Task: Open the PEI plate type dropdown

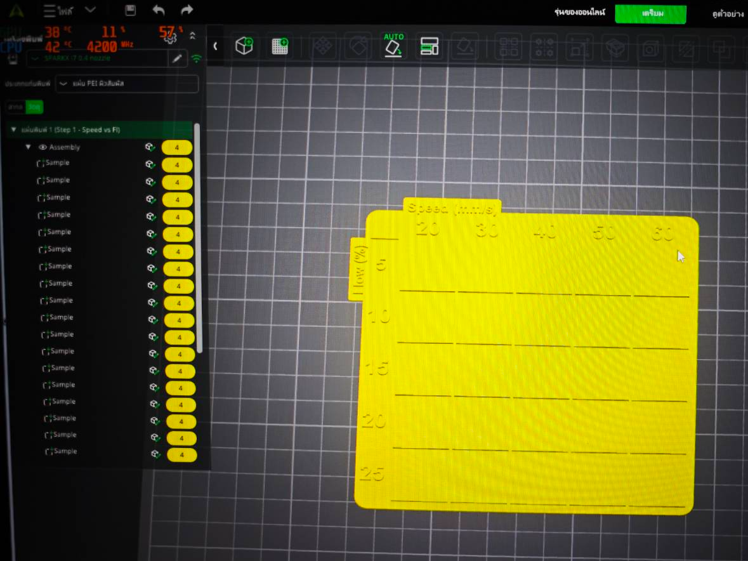Action: tap(127, 84)
